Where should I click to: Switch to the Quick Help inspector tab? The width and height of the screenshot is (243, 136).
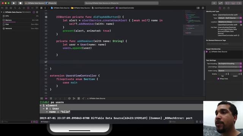[x=229, y=8]
